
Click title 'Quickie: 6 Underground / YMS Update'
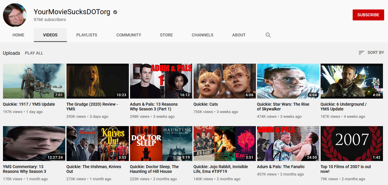[344, 107]
